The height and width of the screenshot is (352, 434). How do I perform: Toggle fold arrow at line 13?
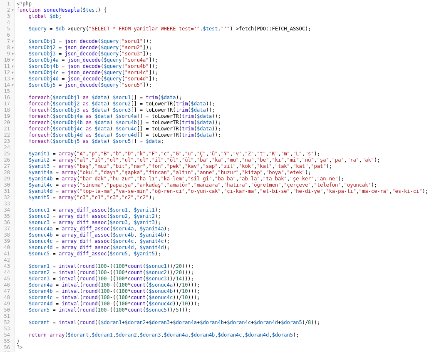[x=13, y=79]
